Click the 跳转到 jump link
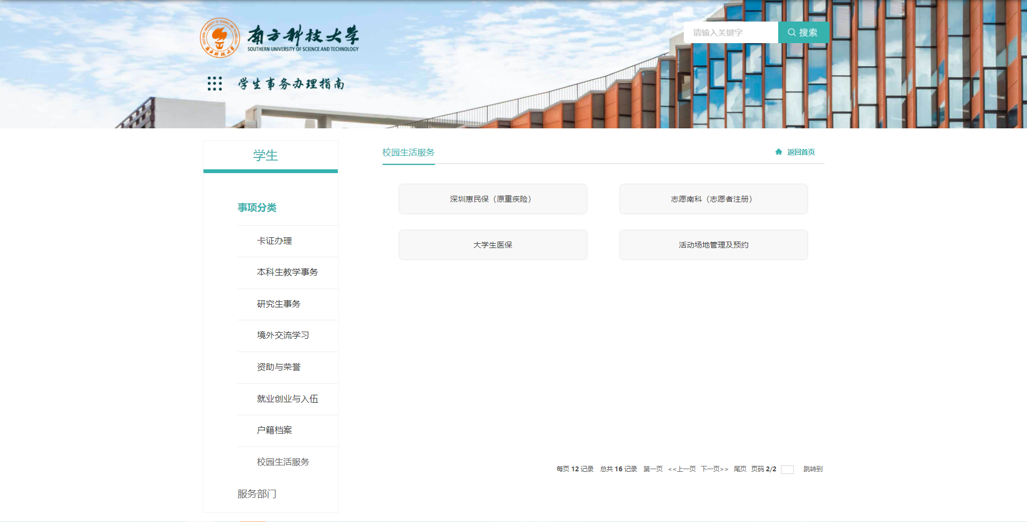The image size is (1027, 522). click(x=813, y=469)
